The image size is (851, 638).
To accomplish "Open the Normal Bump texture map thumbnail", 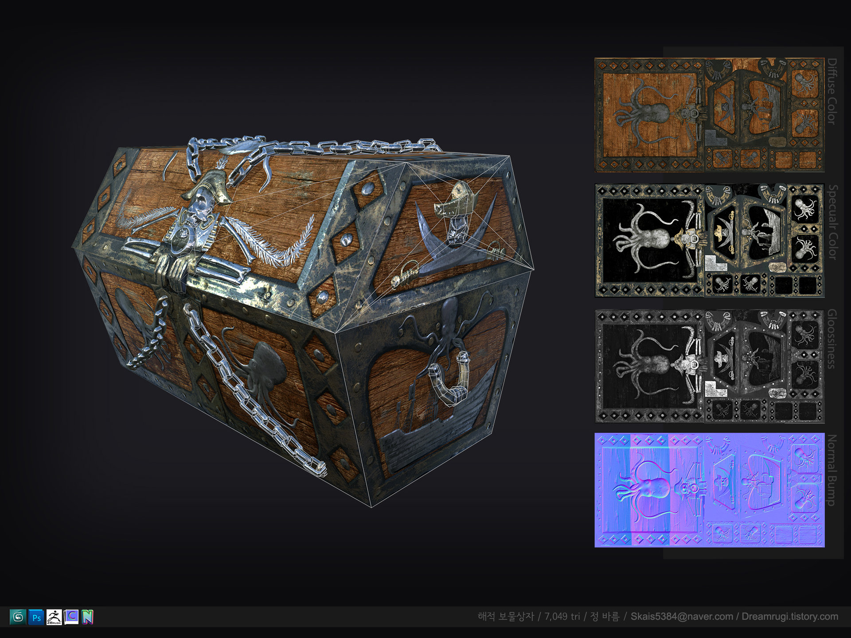I will (x=709, y=490).
